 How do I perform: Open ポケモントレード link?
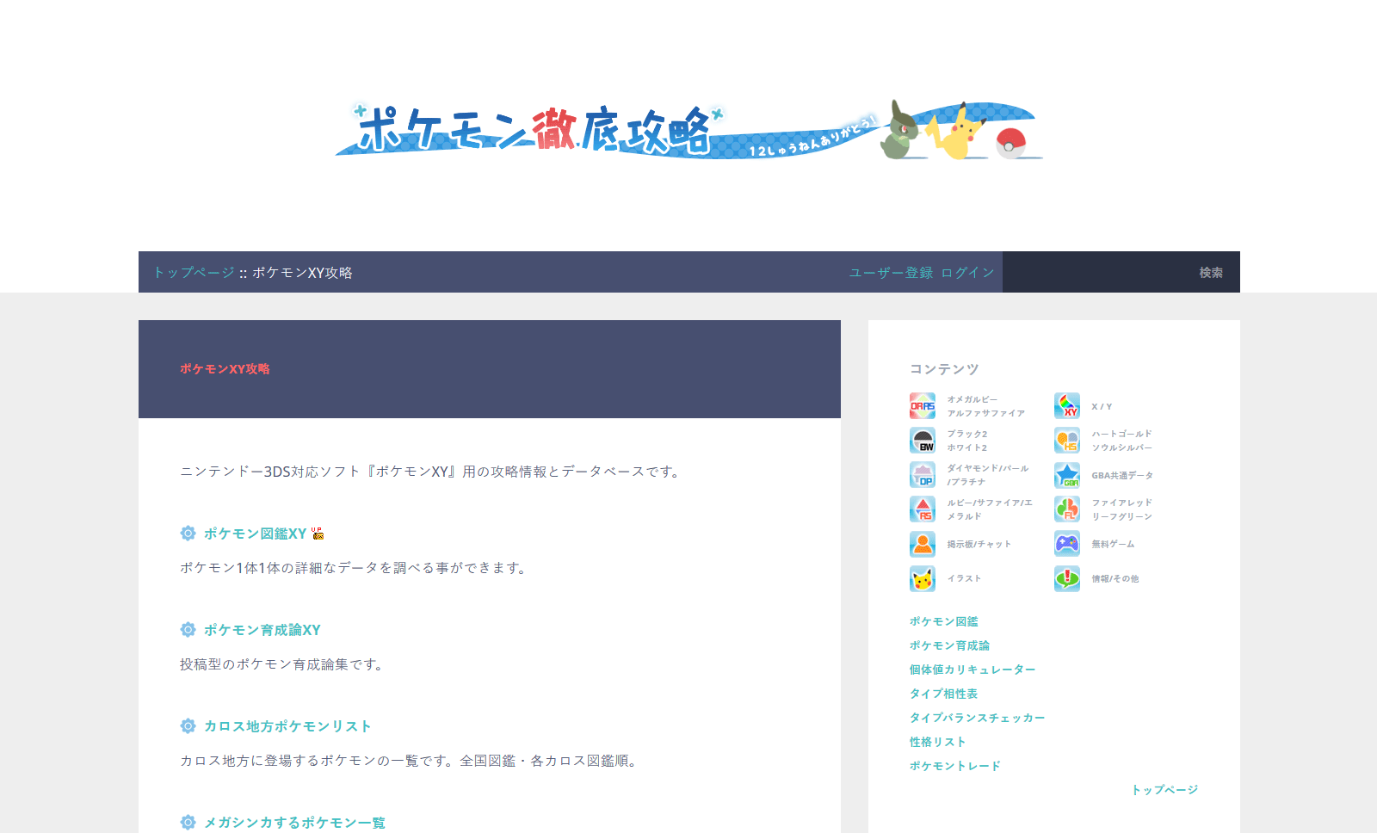(955, 766)
